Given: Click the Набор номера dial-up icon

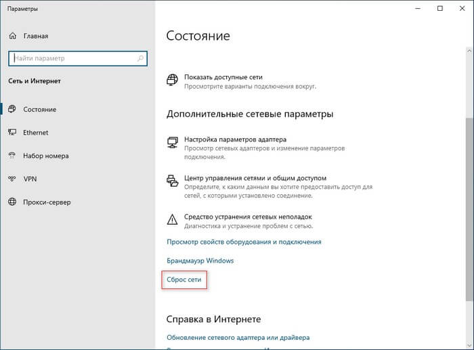Looking at the screenshot, I should click(13, 156).
